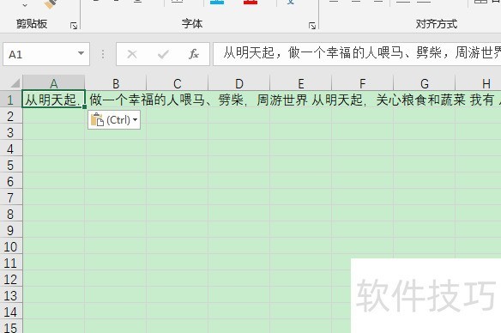Screen dimensions: 501x333
Task: Click cell A1 containing 从明天起
Action: [x=53, y=100]
